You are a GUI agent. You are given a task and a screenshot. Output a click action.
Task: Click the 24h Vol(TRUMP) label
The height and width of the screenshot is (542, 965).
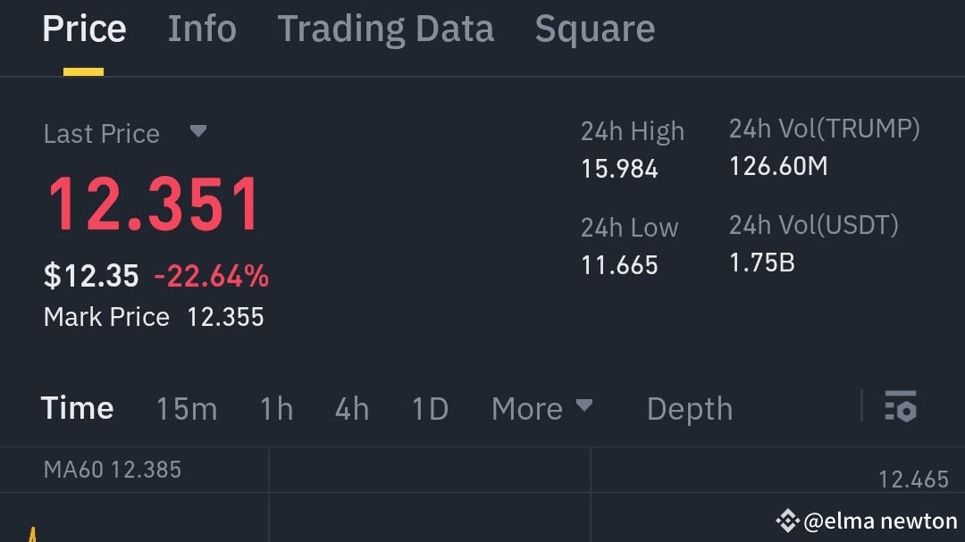point(824,129)
